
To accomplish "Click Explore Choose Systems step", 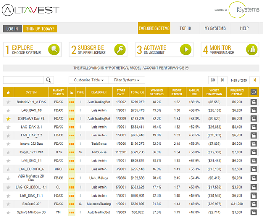I will tap(32, 50).
